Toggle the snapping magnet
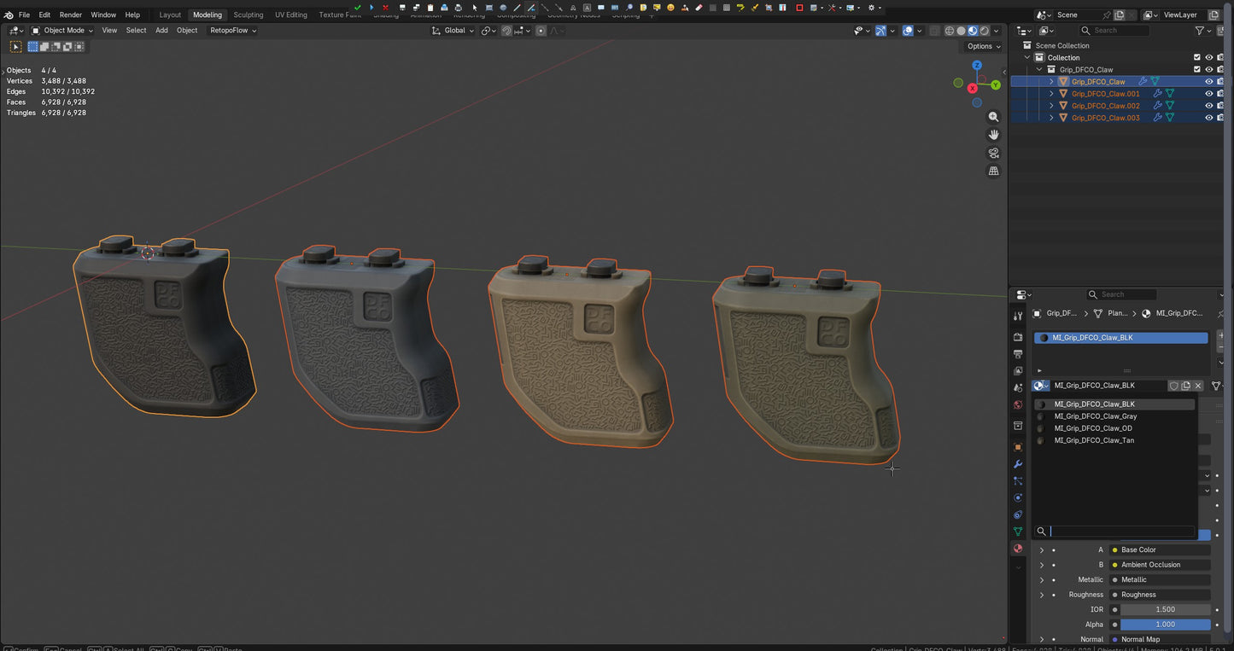Screen dimensions: 1234x651 pyautogui.click(x=506, y=31)
